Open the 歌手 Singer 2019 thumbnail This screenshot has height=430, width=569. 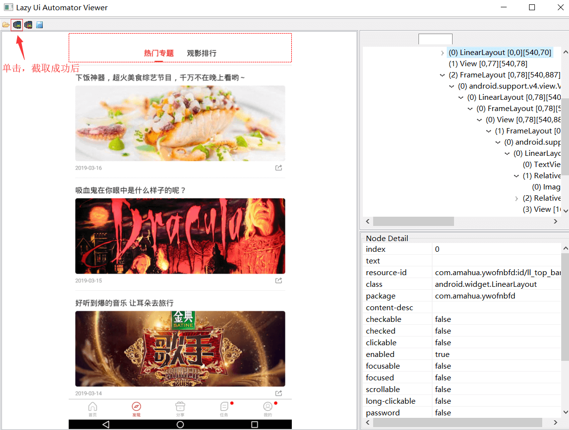pos(180,349)
